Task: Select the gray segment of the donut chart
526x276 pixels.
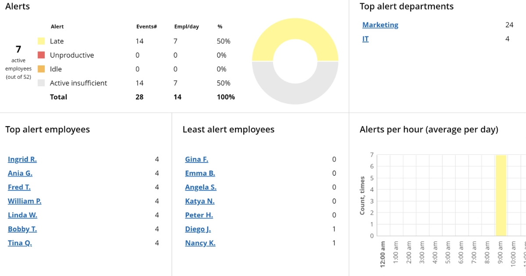Action: [x=295, y=94]
